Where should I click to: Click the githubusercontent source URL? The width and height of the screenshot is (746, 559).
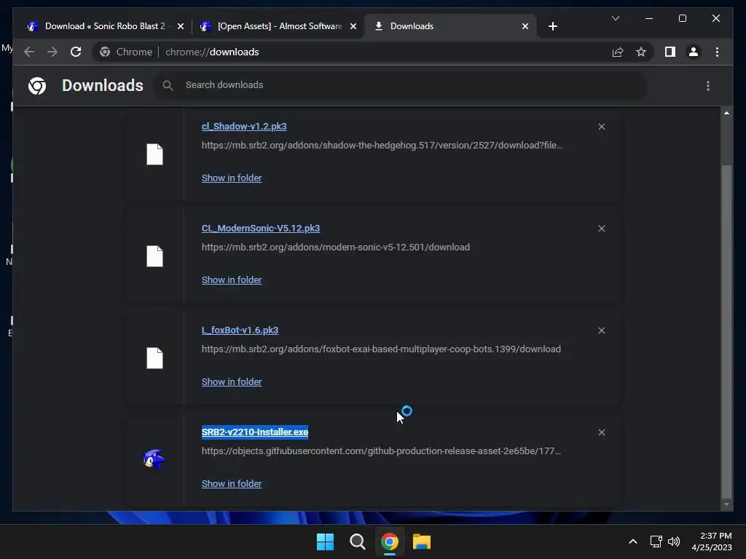pyautogui.click(x=381, y=451)
